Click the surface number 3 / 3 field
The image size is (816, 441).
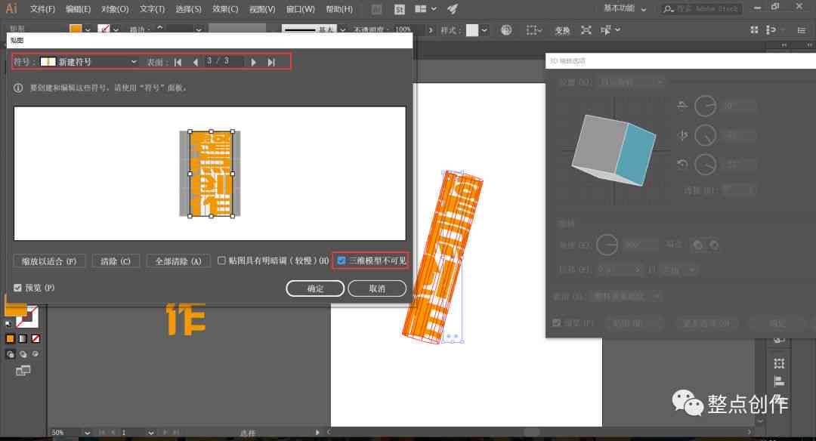tap(224, 61)
